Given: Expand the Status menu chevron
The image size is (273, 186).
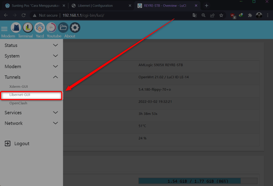Looking at the screenshot, I should 55,45.
